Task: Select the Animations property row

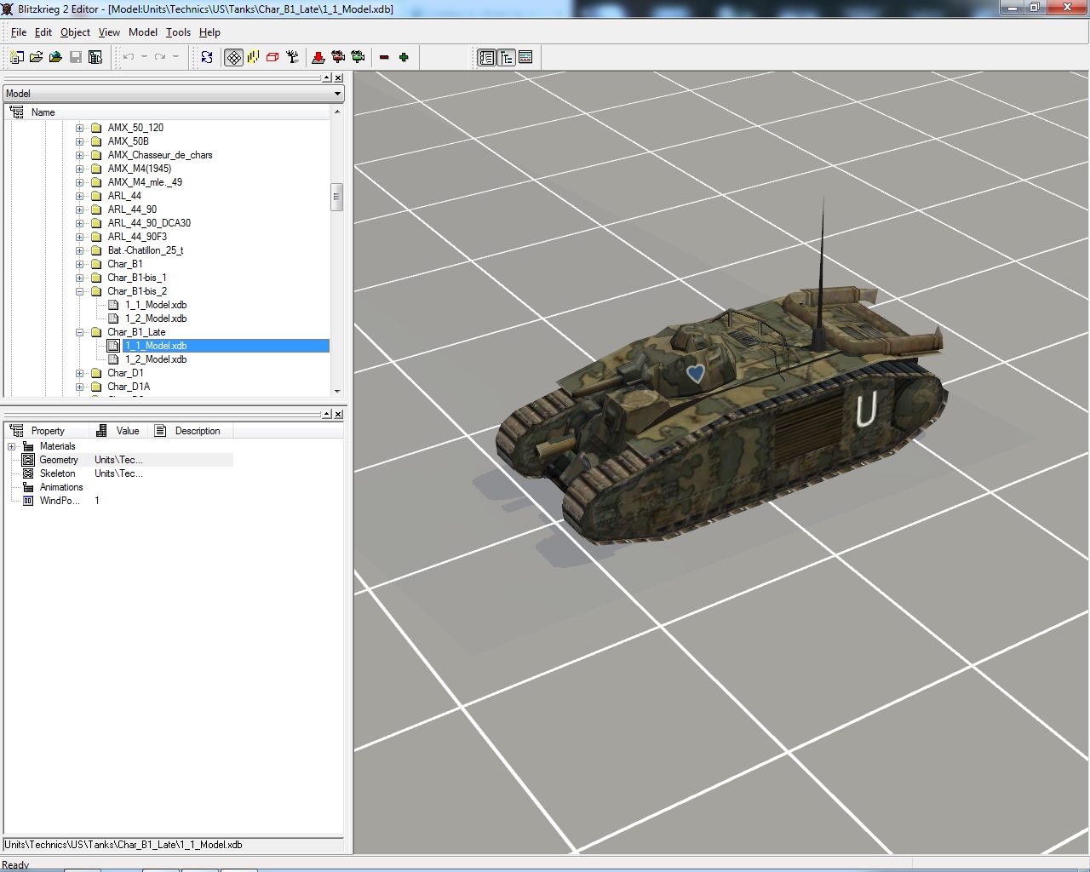Action: (x=118, y=487)
